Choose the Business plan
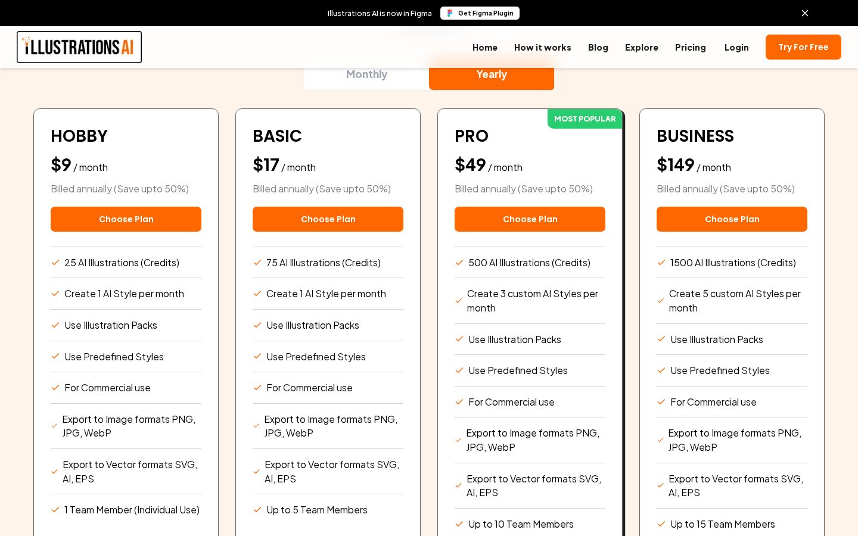 pos(732,219)
